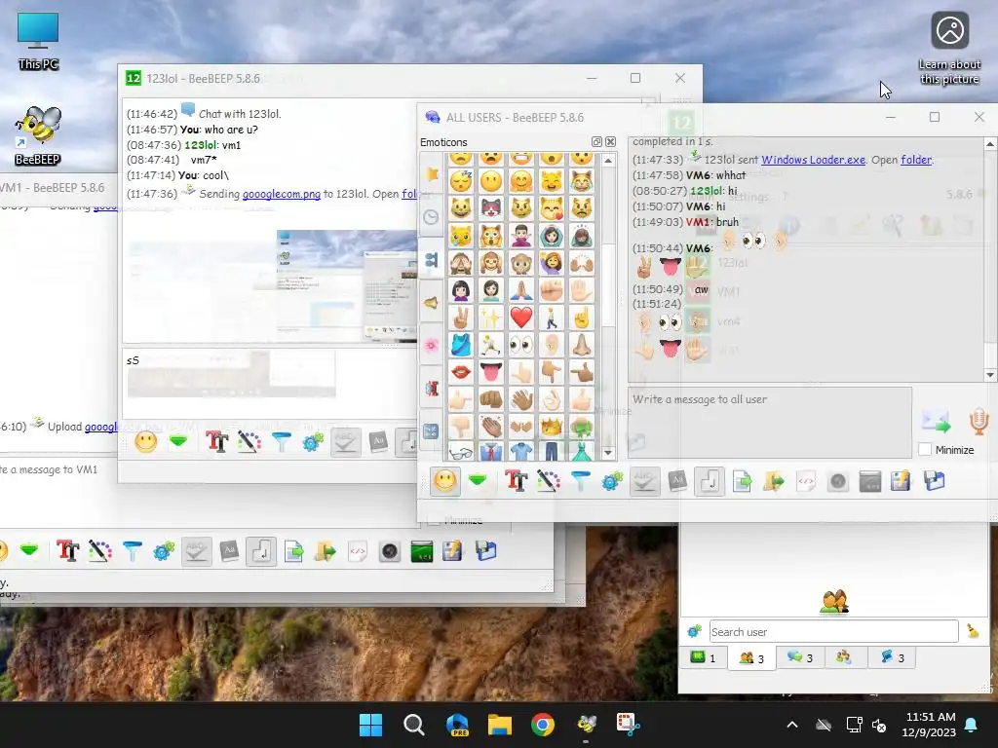Screen dimensions: 998x748
Task: Insert the folded praying hands emoji
Action: [521, 290]
